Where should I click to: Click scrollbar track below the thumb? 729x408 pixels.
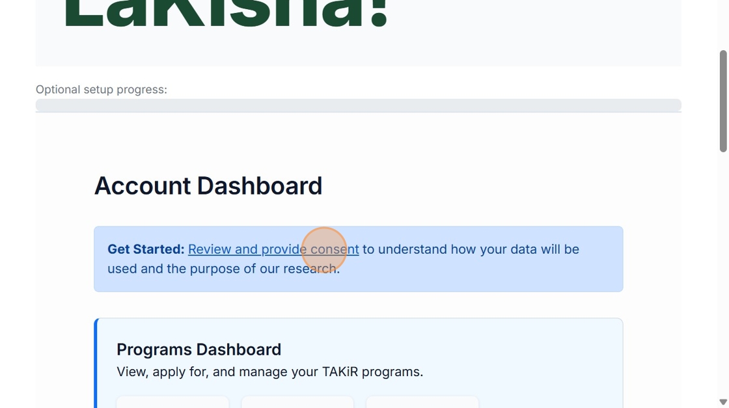click(722, 273)
